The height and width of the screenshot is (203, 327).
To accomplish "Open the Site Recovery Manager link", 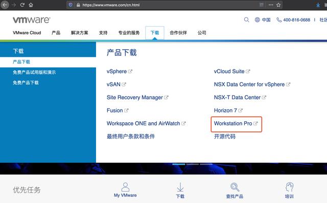I will (x=135, y=98).
